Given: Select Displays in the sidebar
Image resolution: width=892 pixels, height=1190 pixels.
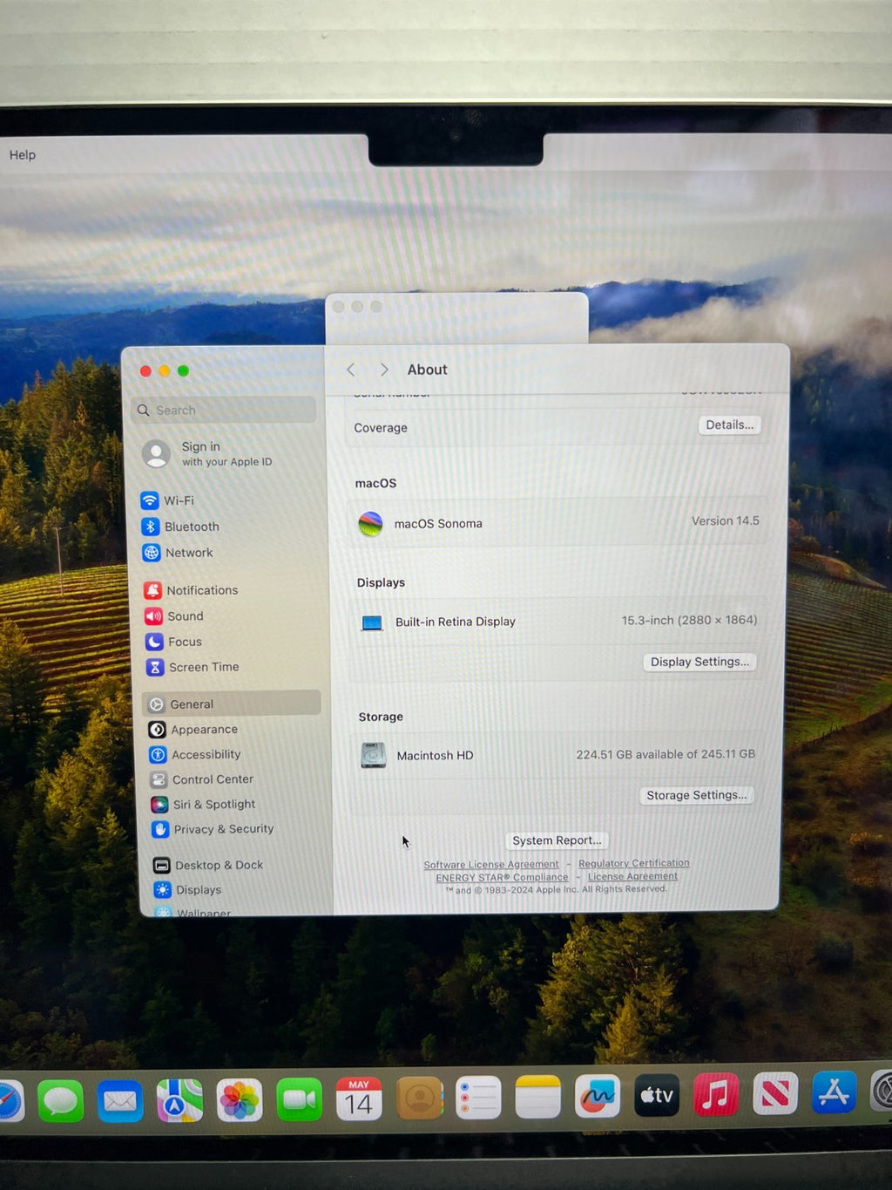Looking at the screenshot, I should pyautogui.click(x=187, y=889).
